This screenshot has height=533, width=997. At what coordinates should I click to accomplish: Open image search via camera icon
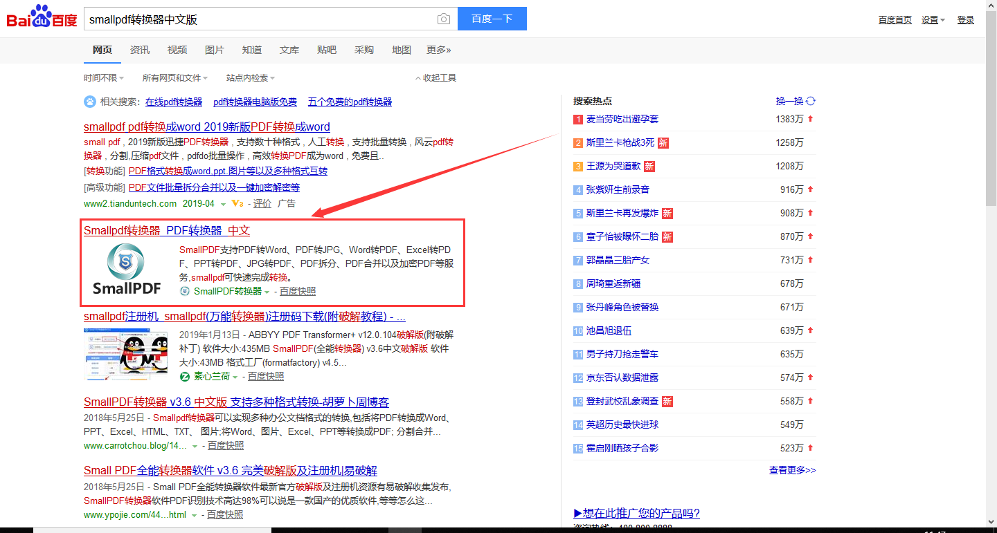(443, 19)
